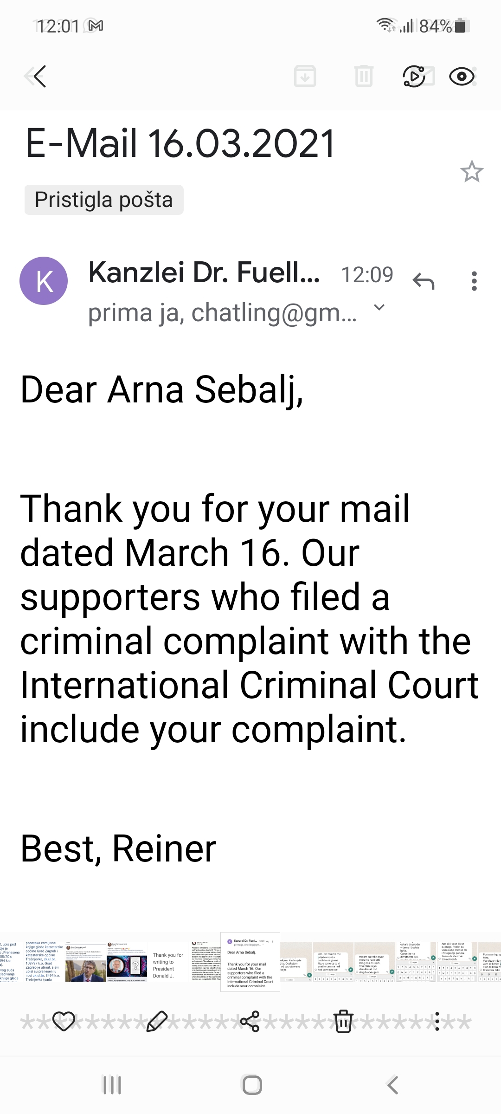Open the recent apps navigation button

112,1085
